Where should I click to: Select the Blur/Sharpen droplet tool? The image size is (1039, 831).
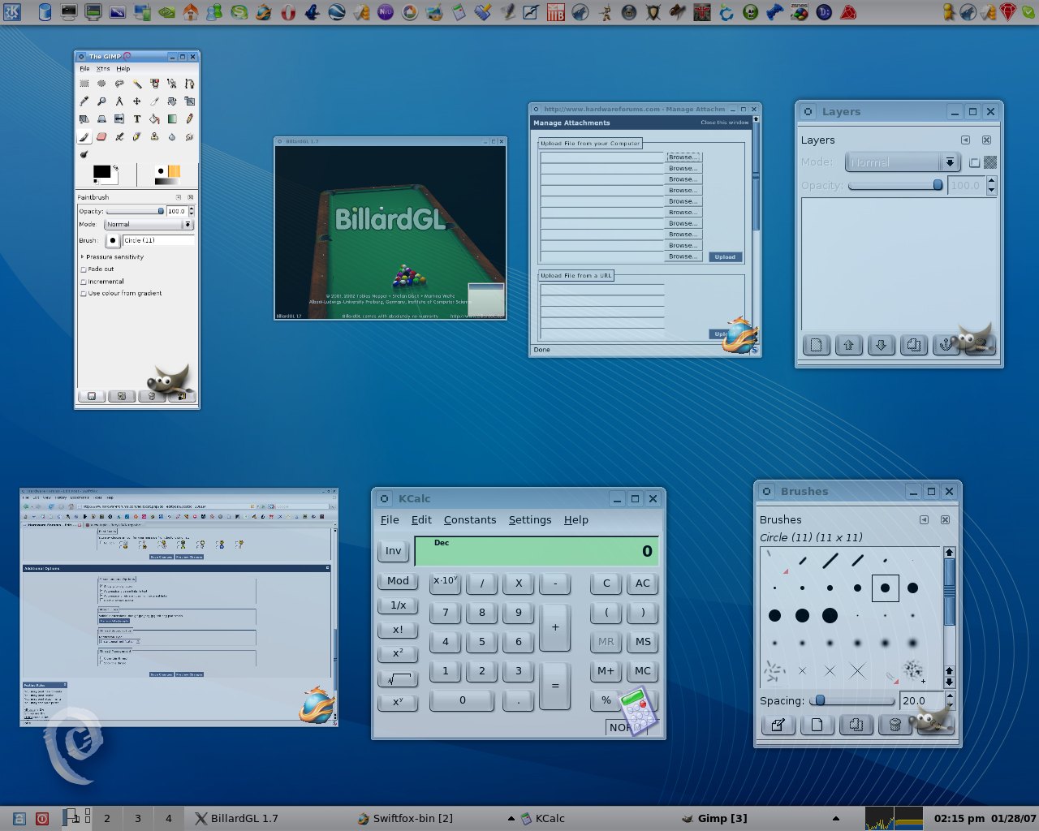click(172, 137)
